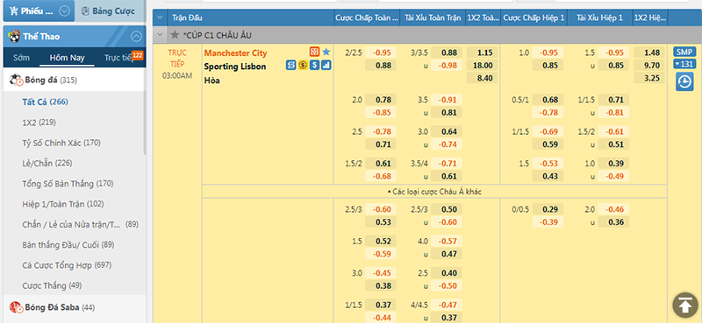The image size is (702, 323).
Task: Bet on draw odds 8.40
Action: click(482, 79)
